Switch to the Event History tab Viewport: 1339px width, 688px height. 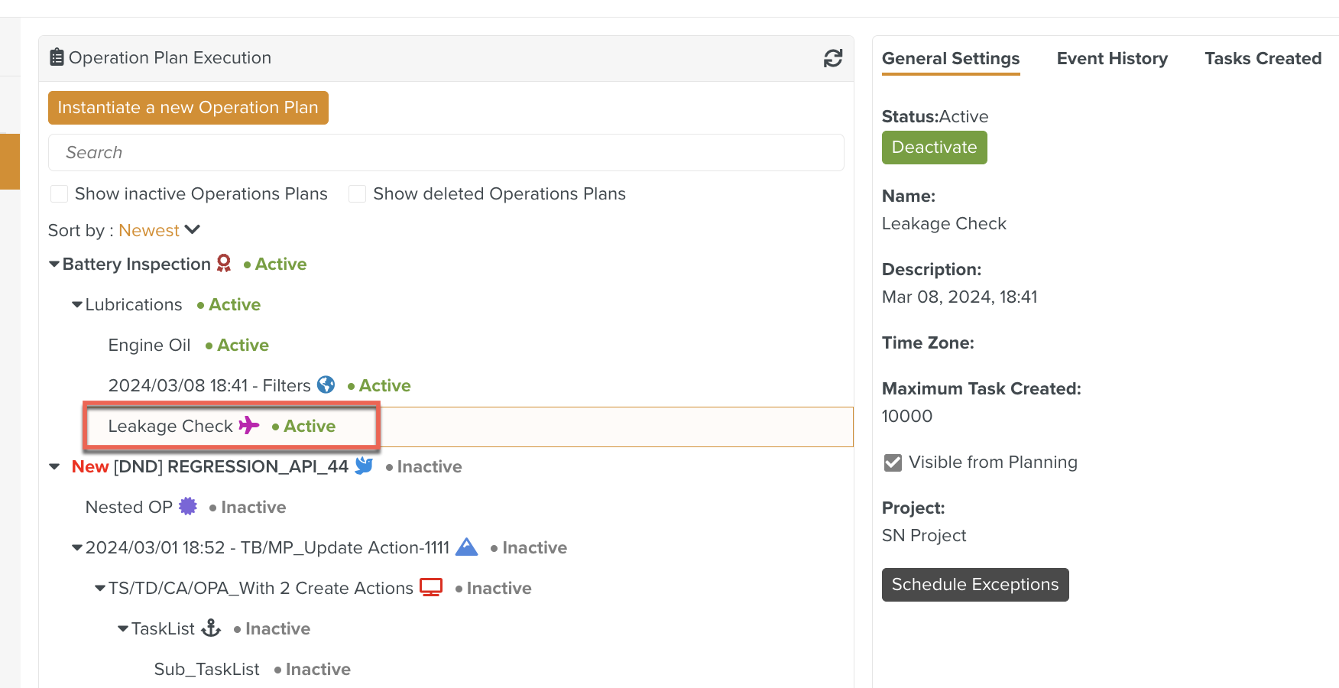1111,59
